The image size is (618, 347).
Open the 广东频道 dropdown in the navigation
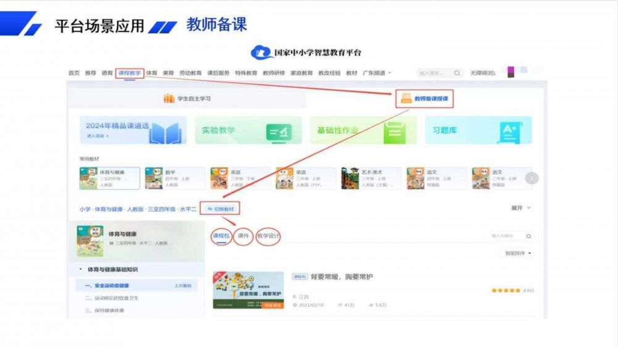coord(377,73)
